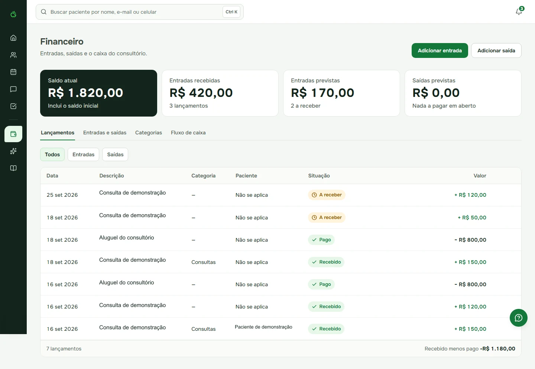Select the Todos filter
The width and height of the screenshot is (535, 369).
pos(52,154)
